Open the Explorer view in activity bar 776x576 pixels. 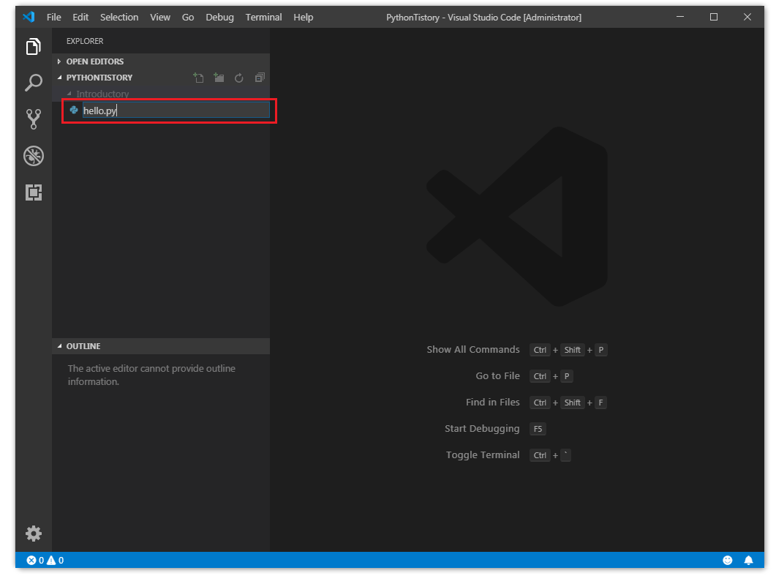coord(33,47)
